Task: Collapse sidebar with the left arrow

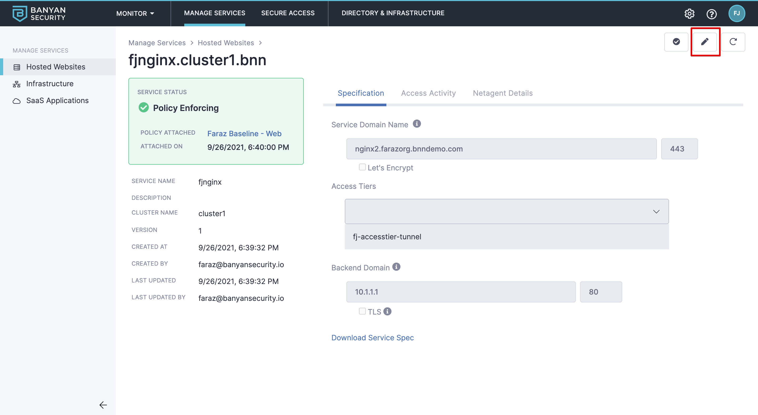Action: pos(103,405)
